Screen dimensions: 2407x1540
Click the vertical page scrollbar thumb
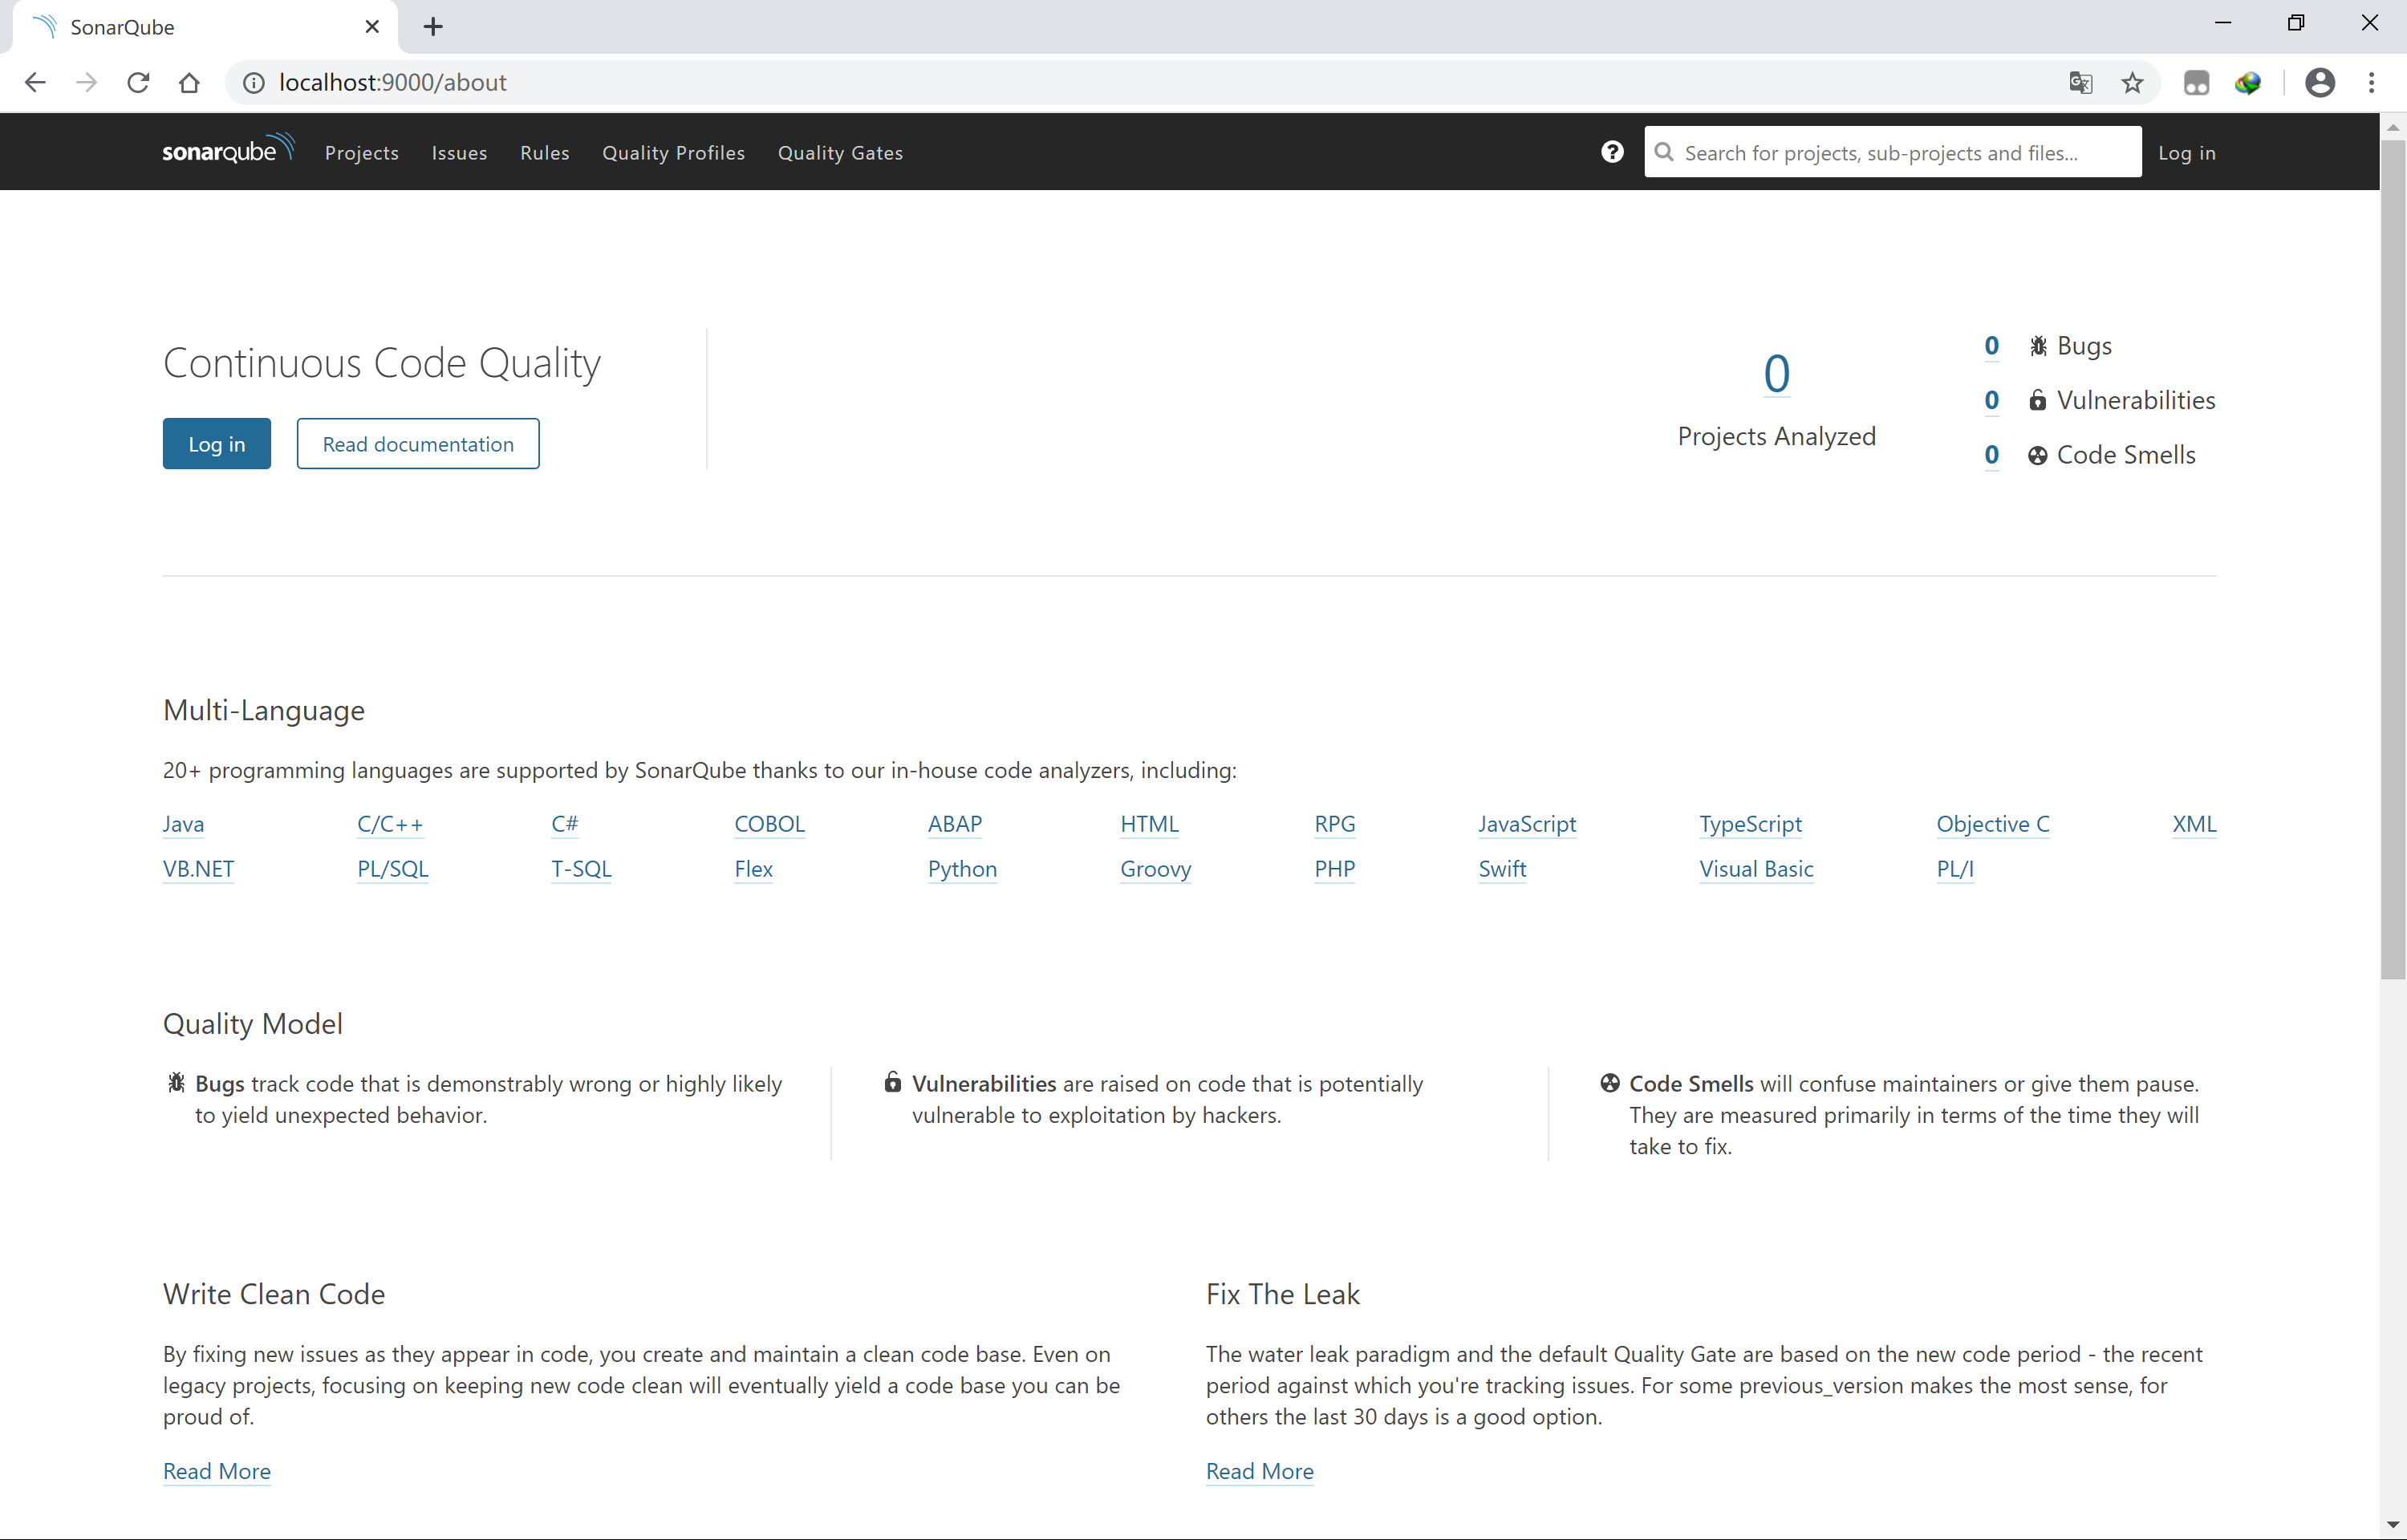2392,560
